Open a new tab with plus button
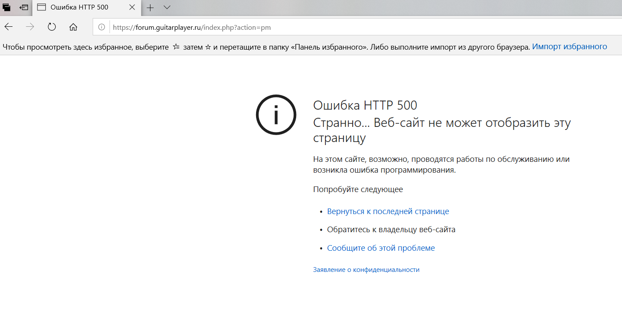Screen dimensions: 622x328 (150, 7)
